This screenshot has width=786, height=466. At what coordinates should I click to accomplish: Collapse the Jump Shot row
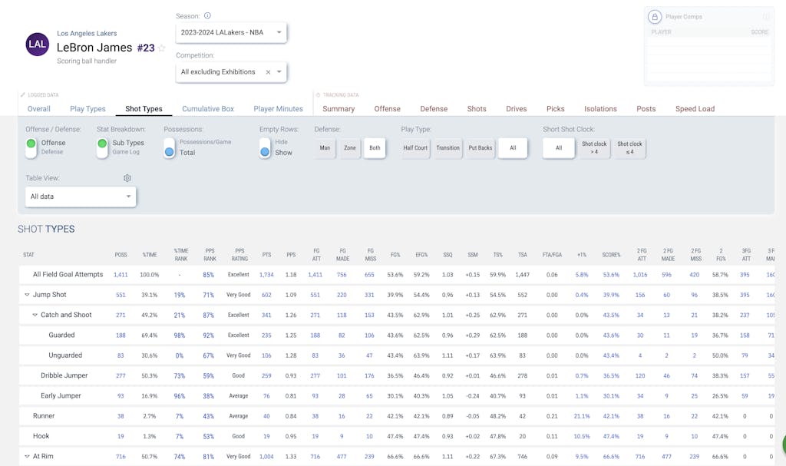pos(27,295)
